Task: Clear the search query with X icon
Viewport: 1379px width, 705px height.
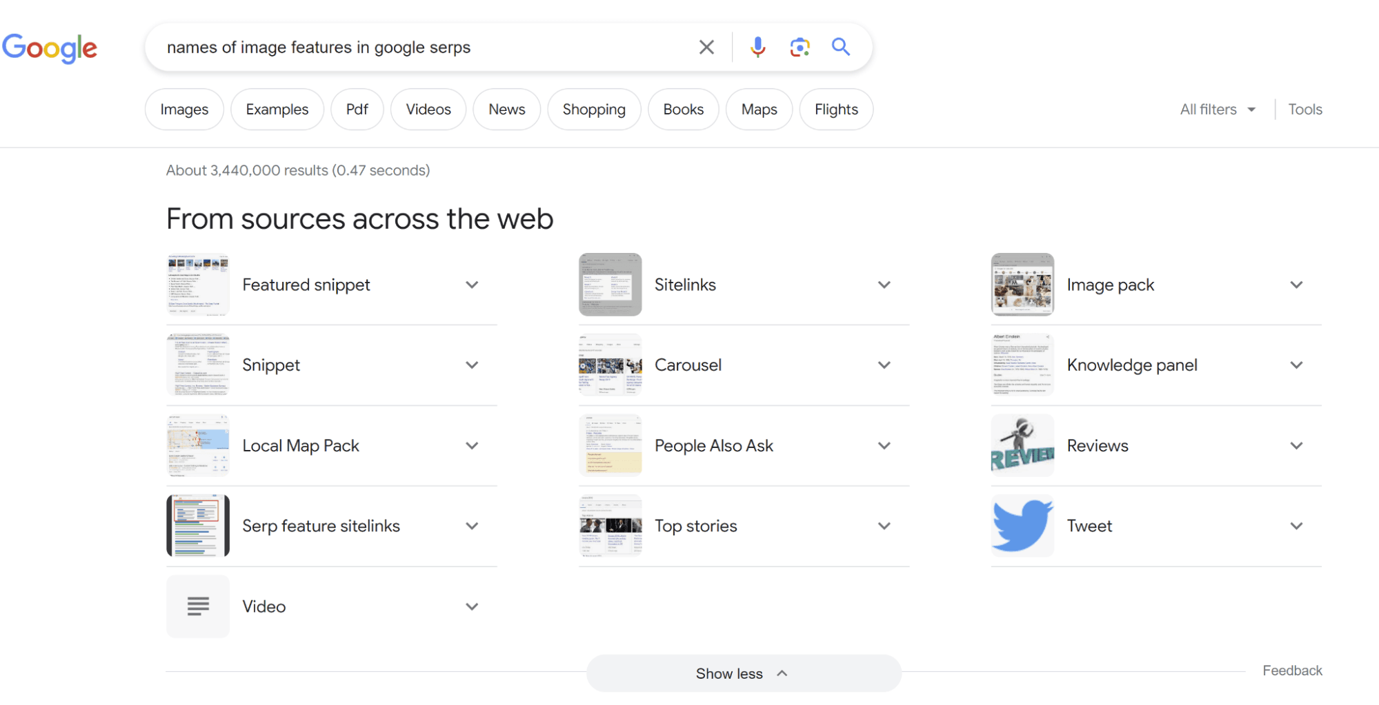Action: (706, 48)
